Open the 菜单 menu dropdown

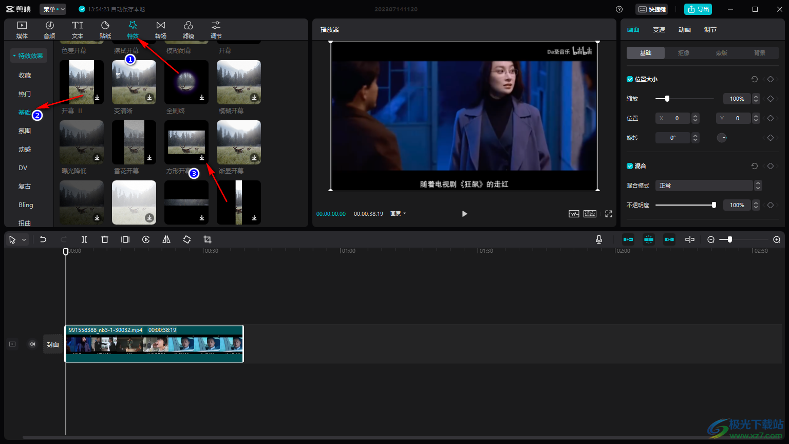click(53, 9)
